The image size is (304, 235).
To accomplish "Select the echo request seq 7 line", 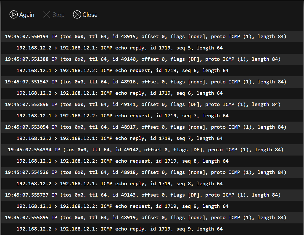I will pyautogui.click(x=152, y=116).
